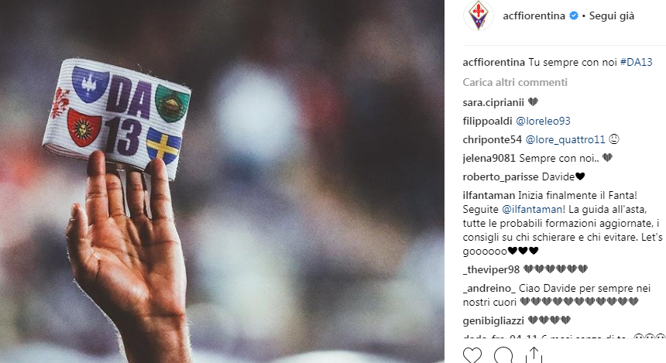Like the post with the heart icon

coord(472,355)
